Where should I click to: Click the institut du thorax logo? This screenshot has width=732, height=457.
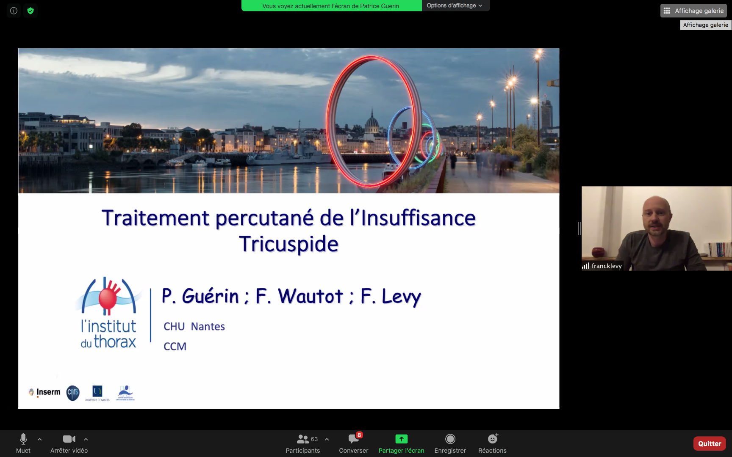(x=109, y=313)
